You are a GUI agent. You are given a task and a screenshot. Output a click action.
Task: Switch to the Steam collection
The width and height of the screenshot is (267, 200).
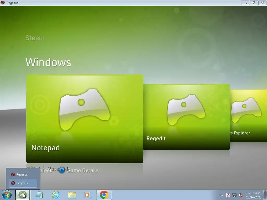35,38
